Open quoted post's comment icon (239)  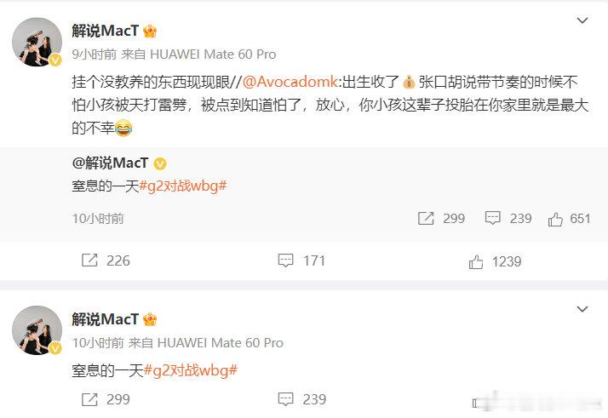point(492,218)
